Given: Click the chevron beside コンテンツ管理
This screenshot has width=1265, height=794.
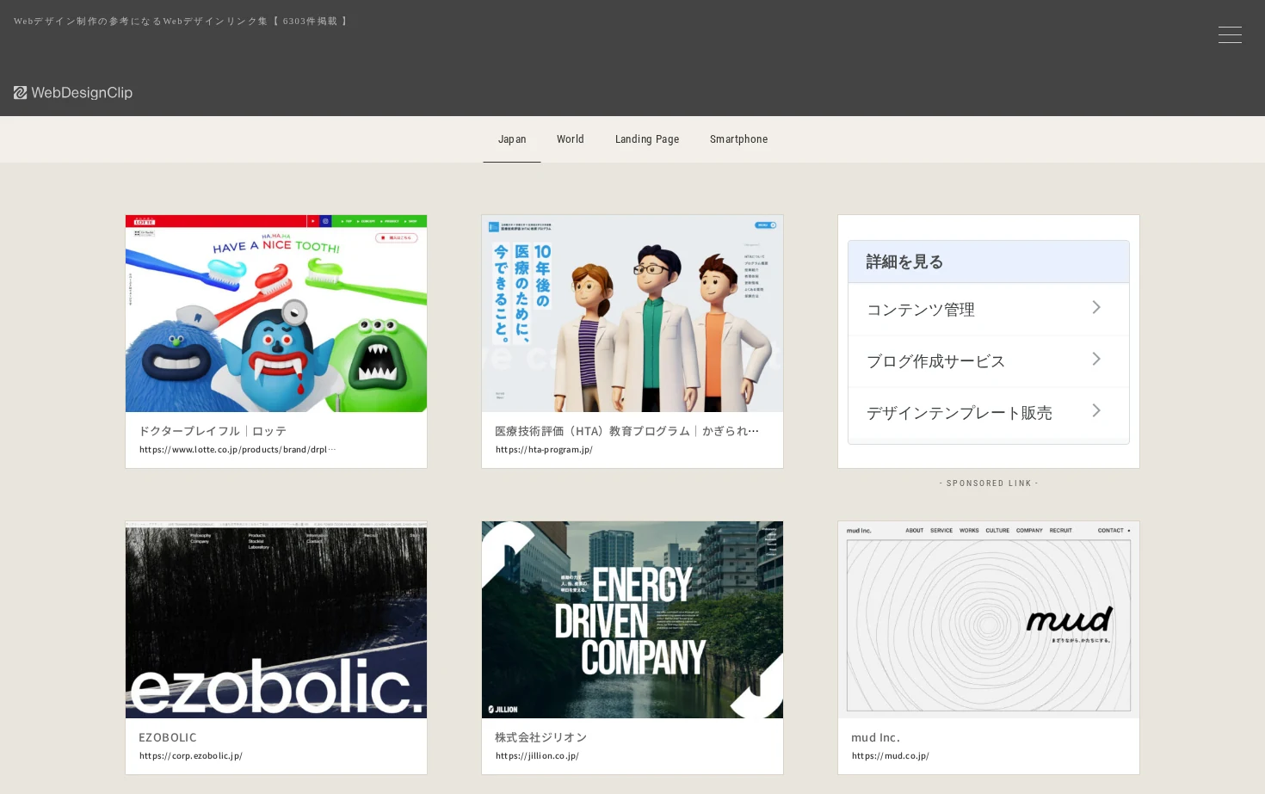Looking at the screenshot, I should [x=1096, y=307].
